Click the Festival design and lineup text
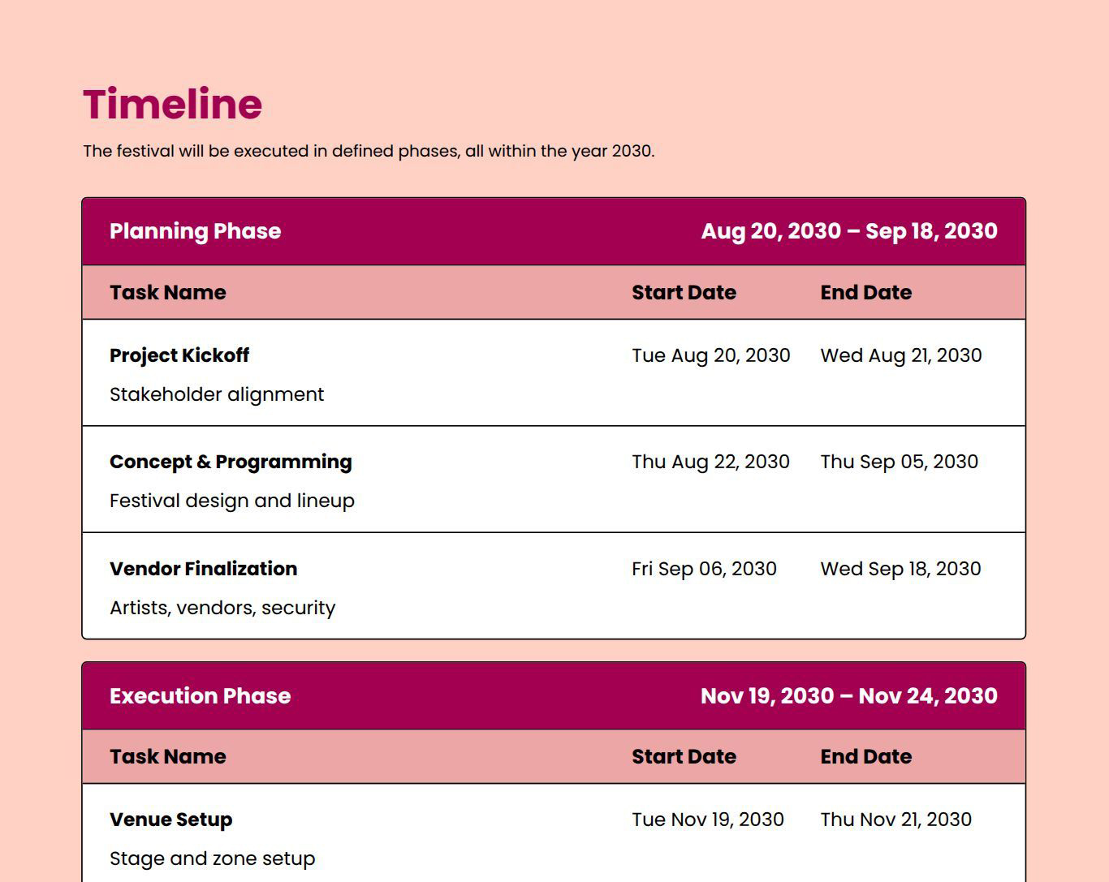 coord(232,501)
